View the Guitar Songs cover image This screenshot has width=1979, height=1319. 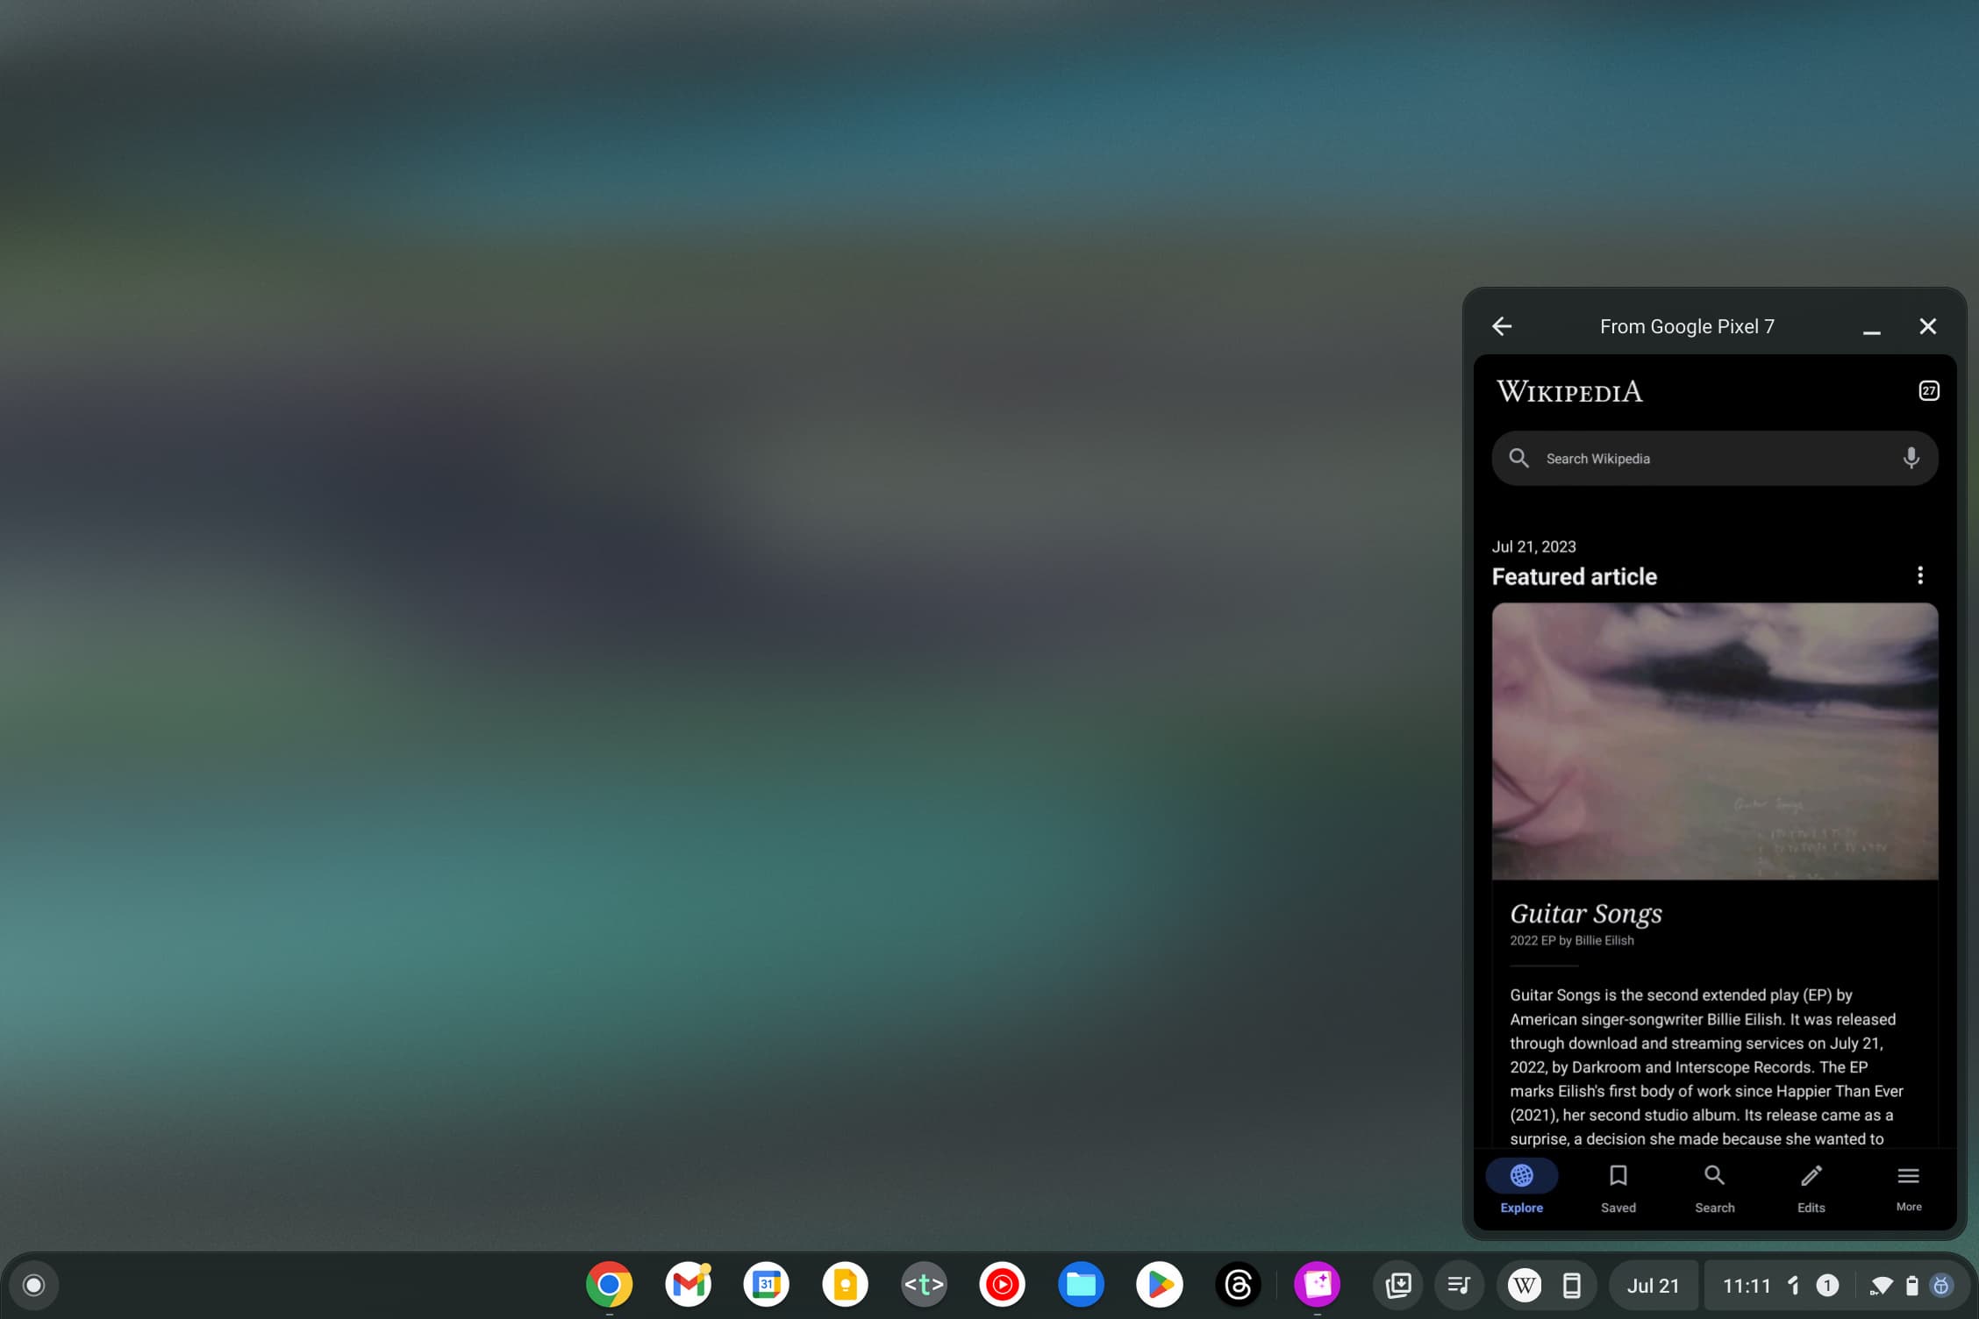pyautogui.click(x=1714, y=741)
